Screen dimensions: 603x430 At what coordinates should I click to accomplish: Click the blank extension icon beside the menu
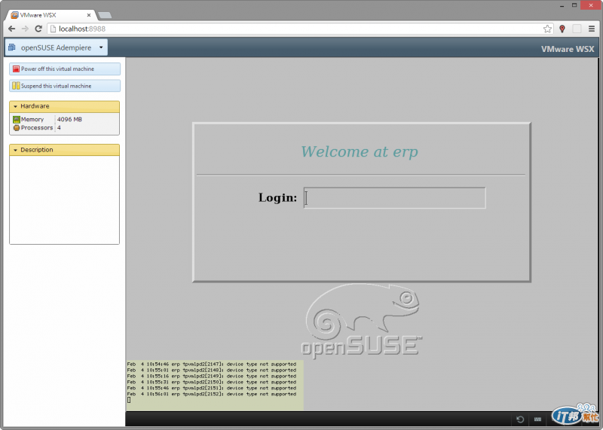577,29
